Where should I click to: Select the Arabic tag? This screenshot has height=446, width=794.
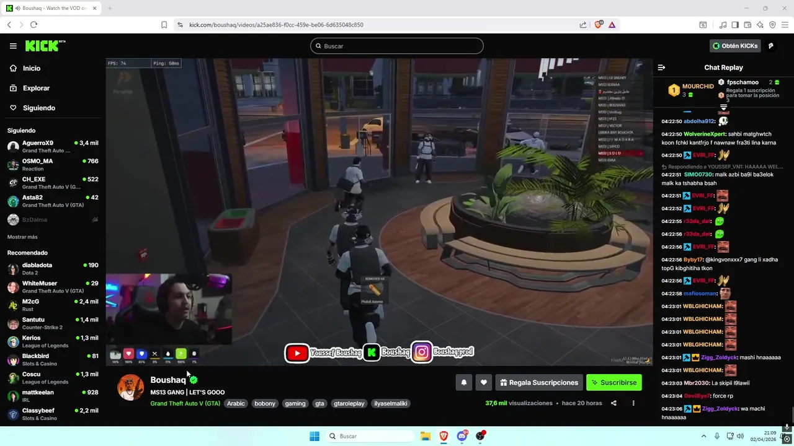coord(236,403)
